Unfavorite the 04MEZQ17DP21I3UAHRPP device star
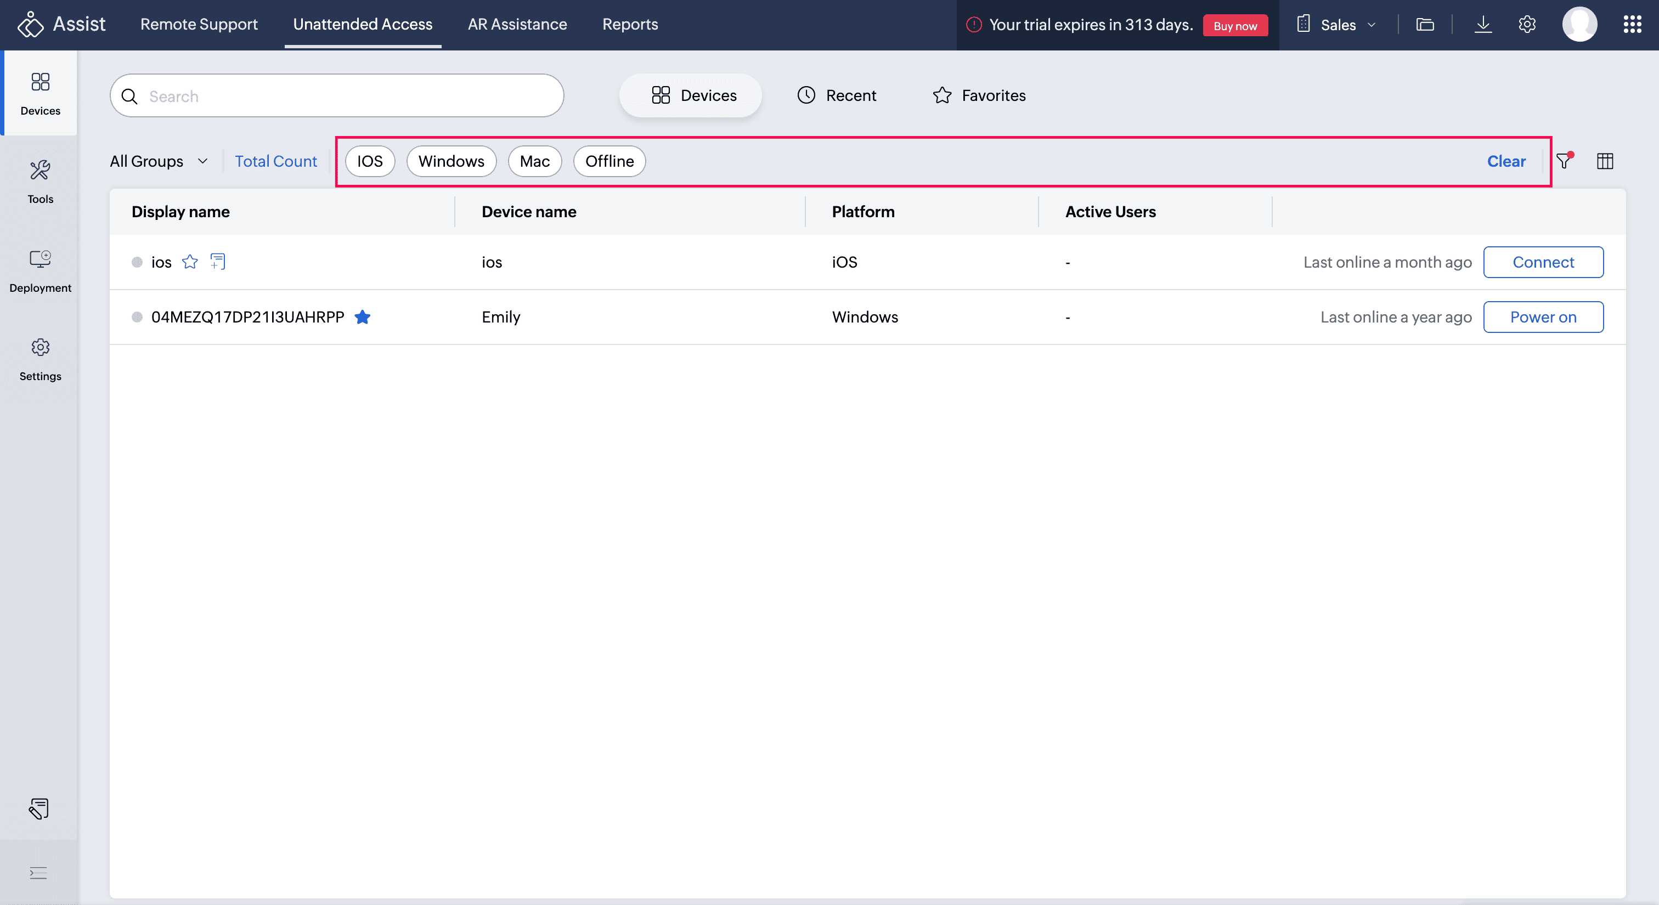Image resolution: width=1659 pixels, height=905 pixels. (363, 316)
